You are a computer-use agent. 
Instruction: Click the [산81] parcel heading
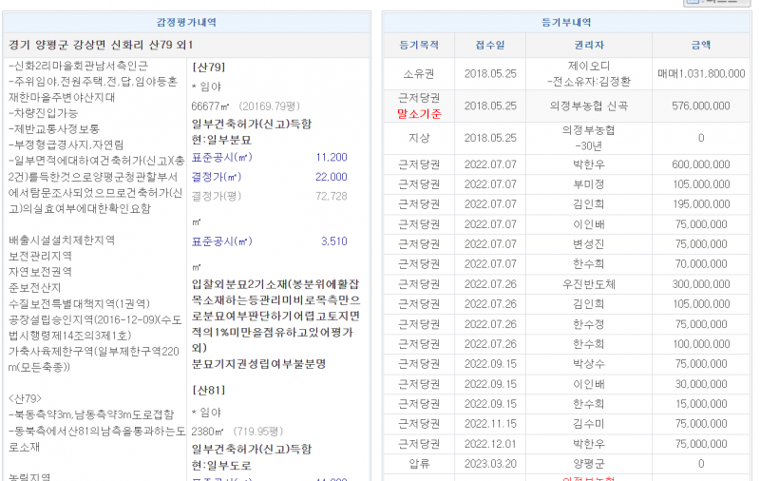[208, 391]
